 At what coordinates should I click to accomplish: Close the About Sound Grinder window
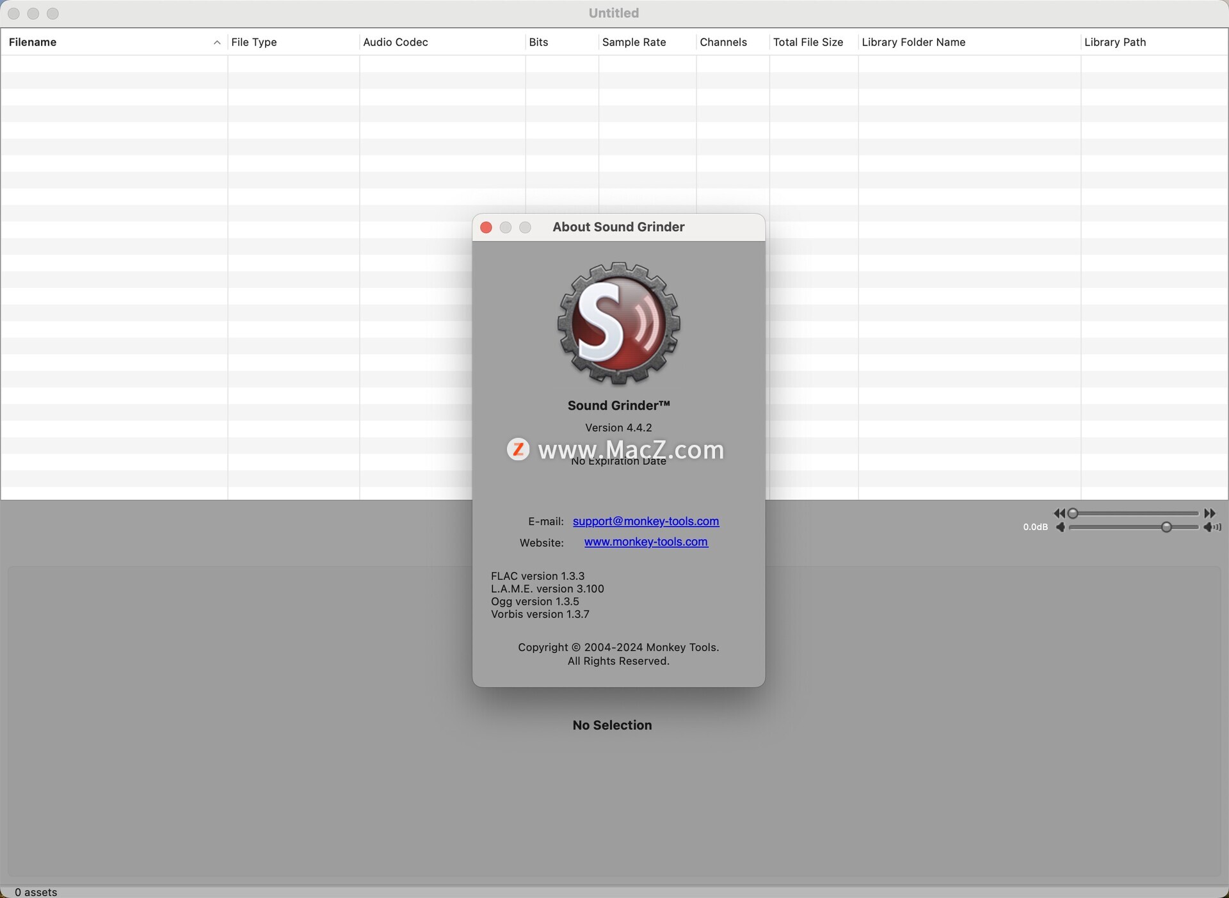pyautogui.click(x=486, y=227)
